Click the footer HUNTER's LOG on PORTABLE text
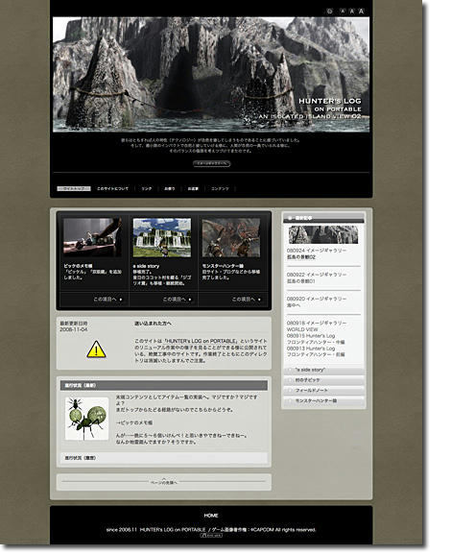The image size is (451, 554). point(173,530)
